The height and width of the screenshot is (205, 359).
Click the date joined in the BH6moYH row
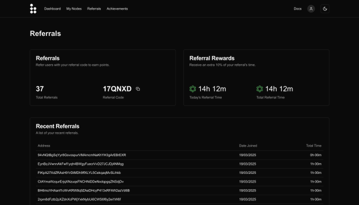(248, 191)
